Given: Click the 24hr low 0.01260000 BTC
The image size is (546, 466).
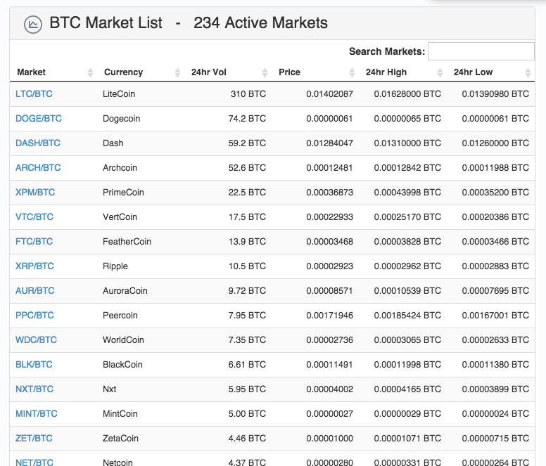Looking at the screenshot, I should click(x=495, y=143).
